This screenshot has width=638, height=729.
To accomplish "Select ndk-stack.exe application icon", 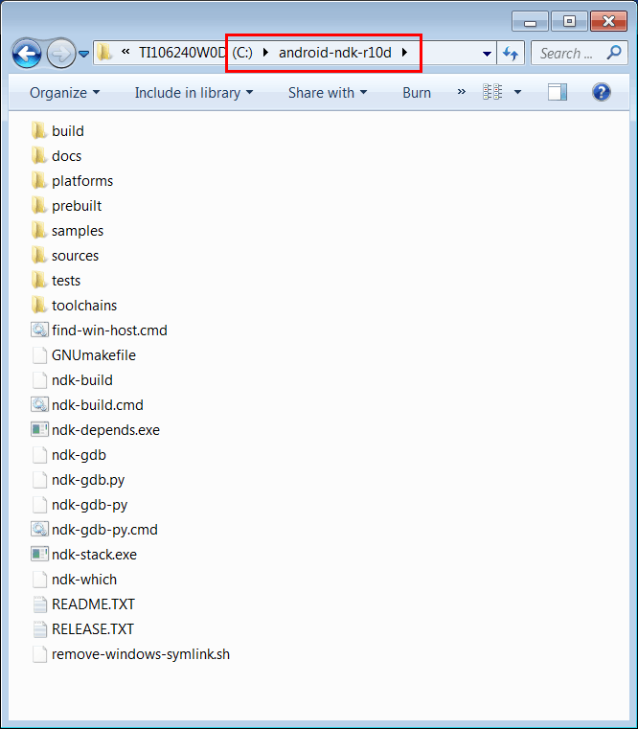I will click(x=39, y=555).
